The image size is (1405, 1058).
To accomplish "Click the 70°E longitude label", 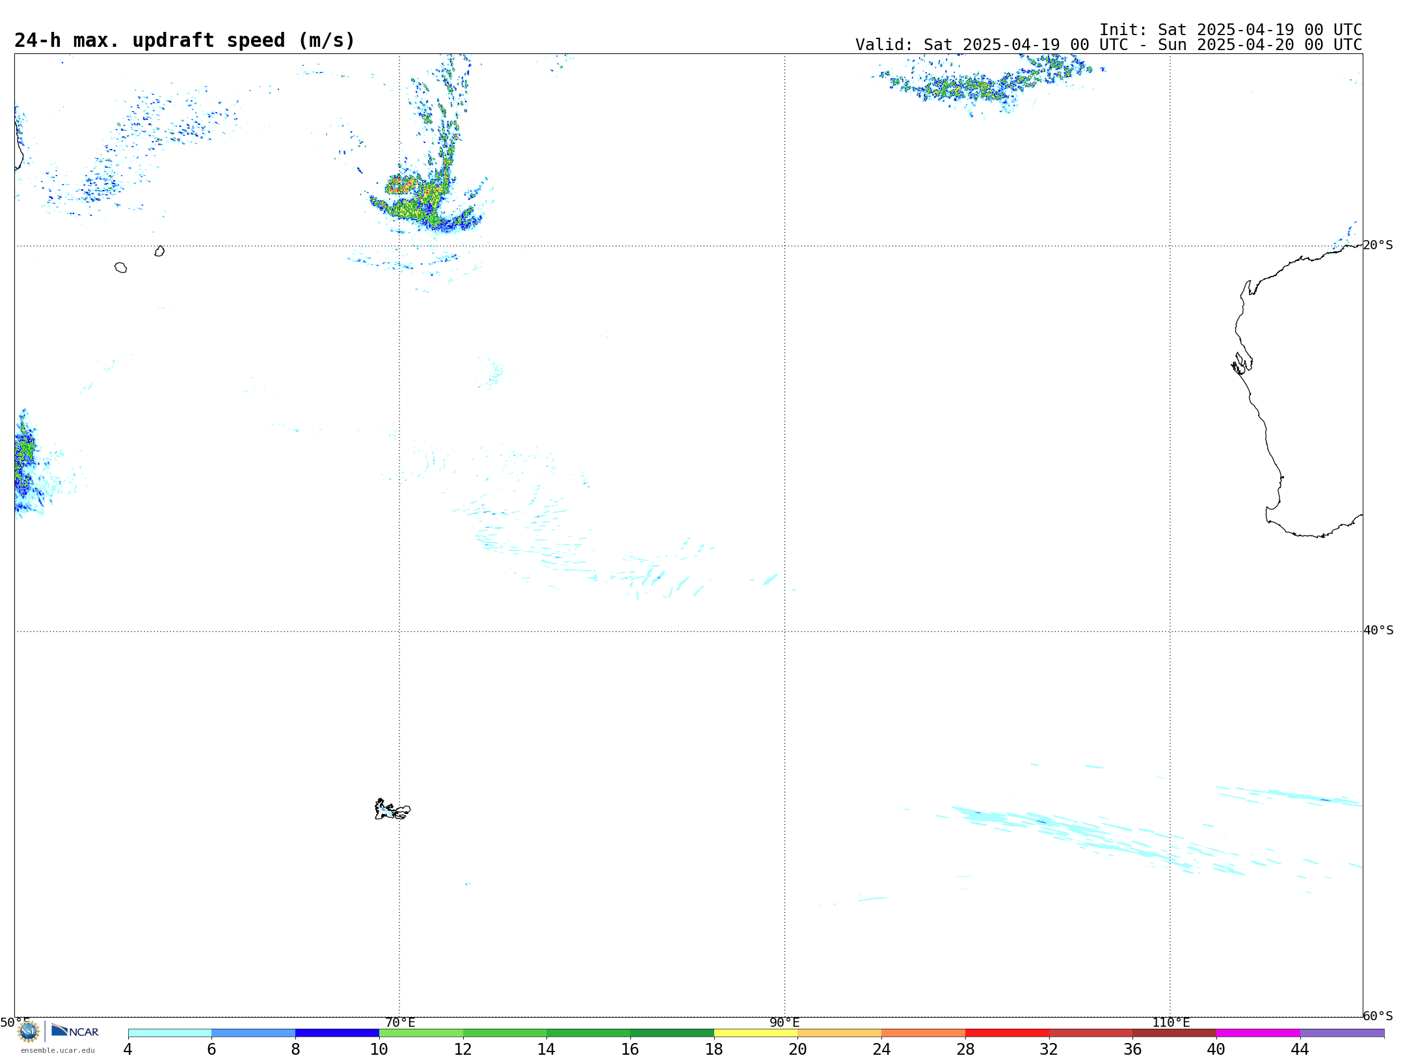I will click(x=400, y=1023).
